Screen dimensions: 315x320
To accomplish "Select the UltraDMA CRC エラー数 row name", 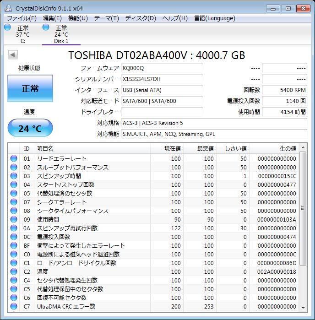I will click(66, 307).
